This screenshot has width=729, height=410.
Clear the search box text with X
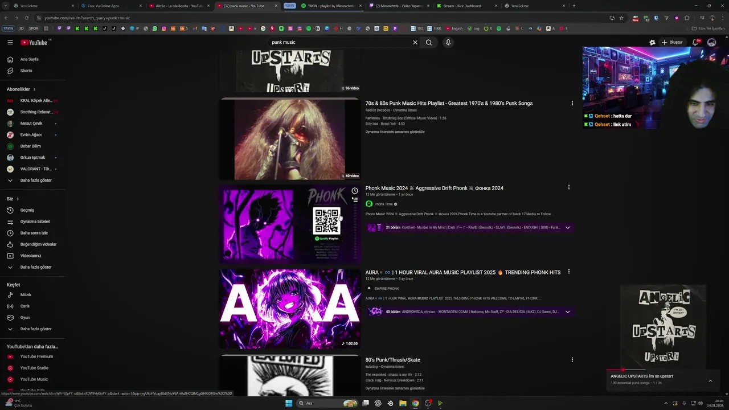point(415,42)
